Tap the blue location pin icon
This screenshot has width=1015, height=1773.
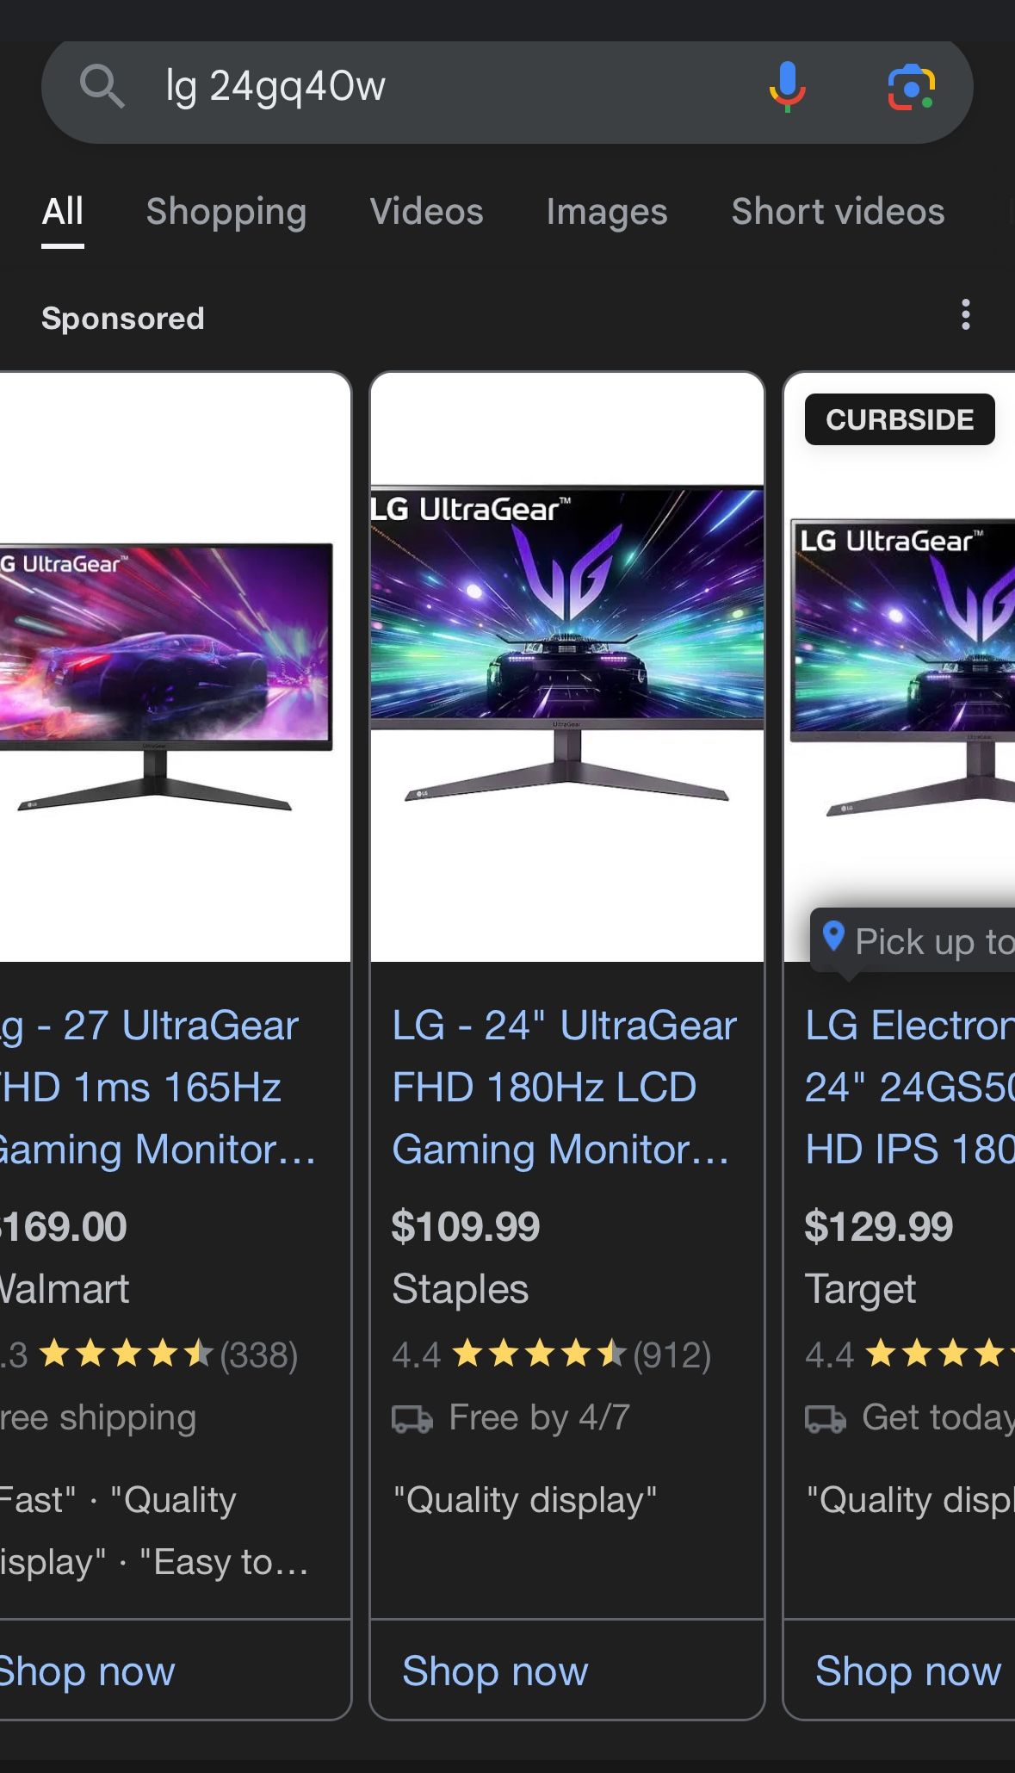pos(832,935)
